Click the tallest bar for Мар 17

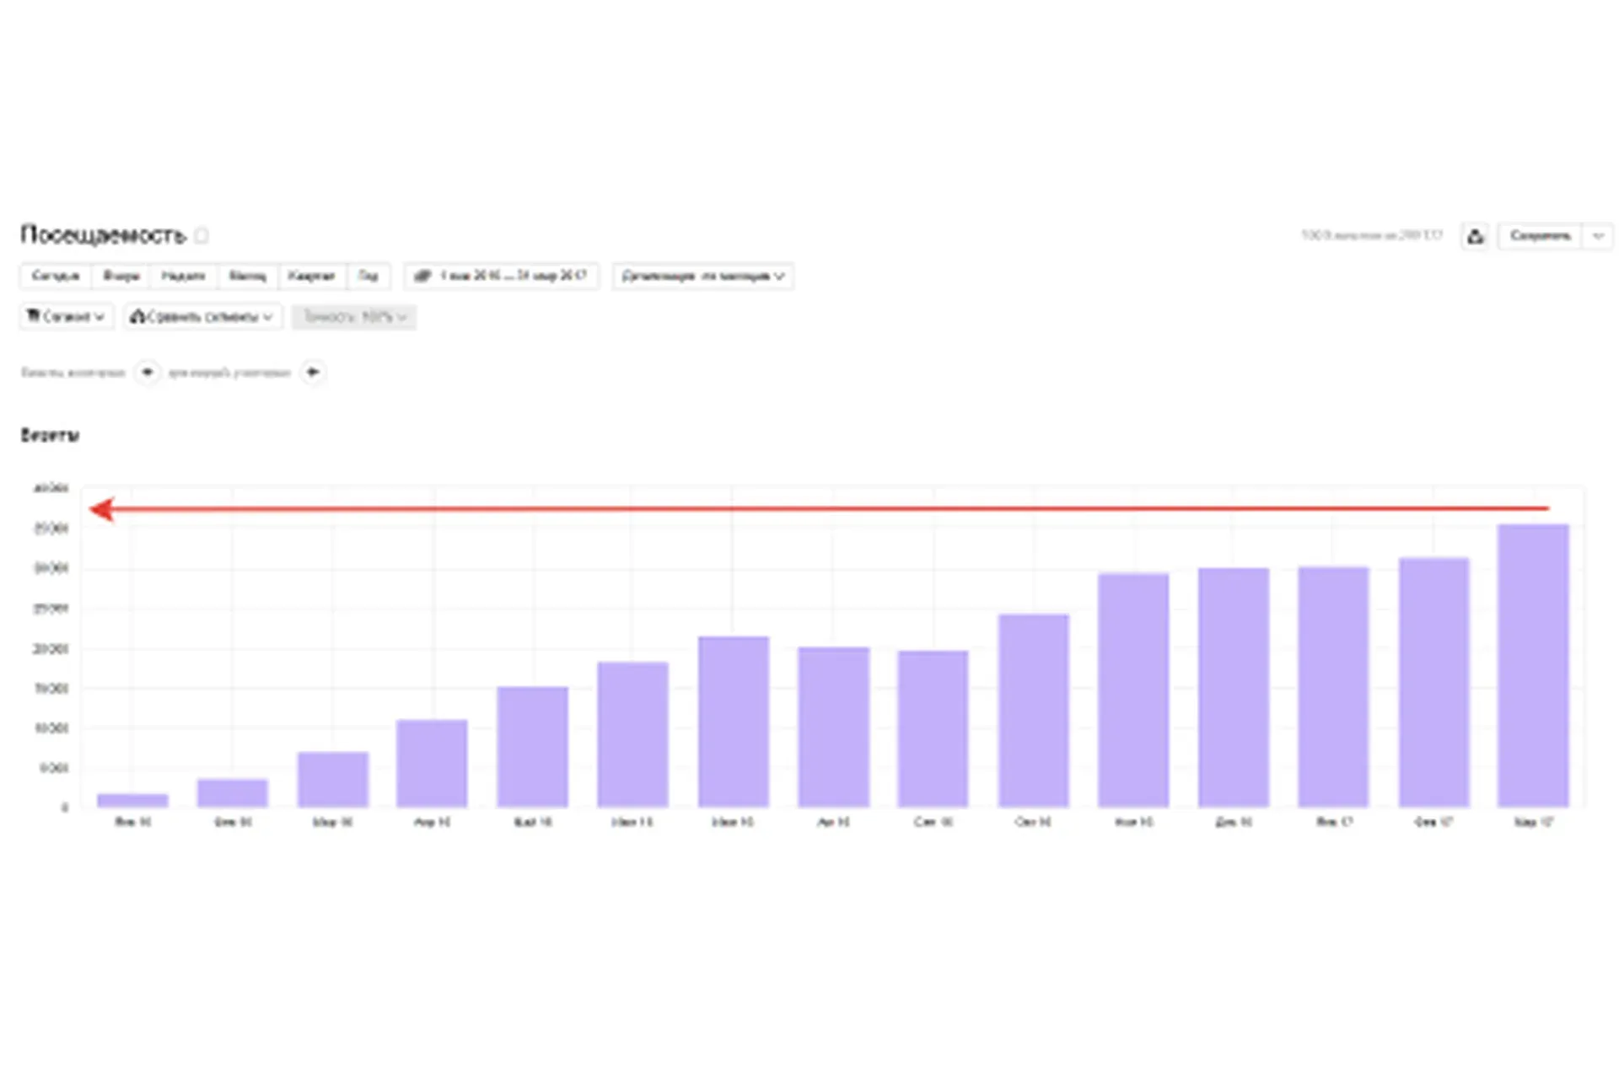point(1533,666)
